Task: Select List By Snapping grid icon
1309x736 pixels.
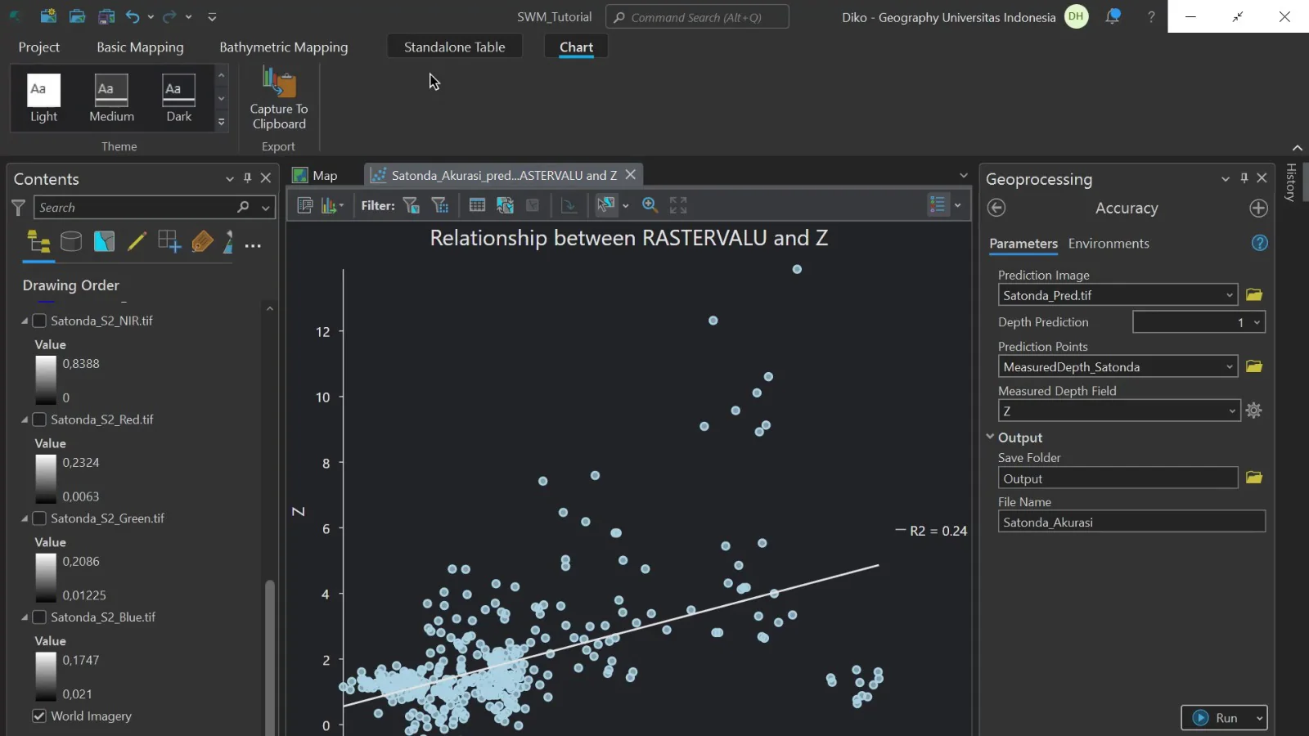Action: tap(169, 241)
